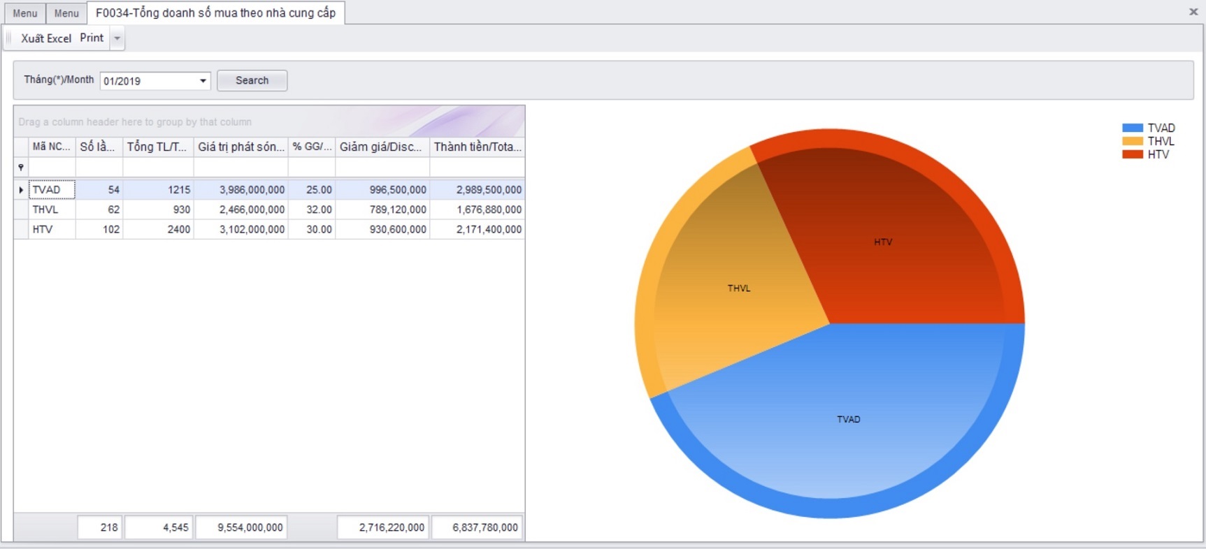Click footer summary total 218

100,527
